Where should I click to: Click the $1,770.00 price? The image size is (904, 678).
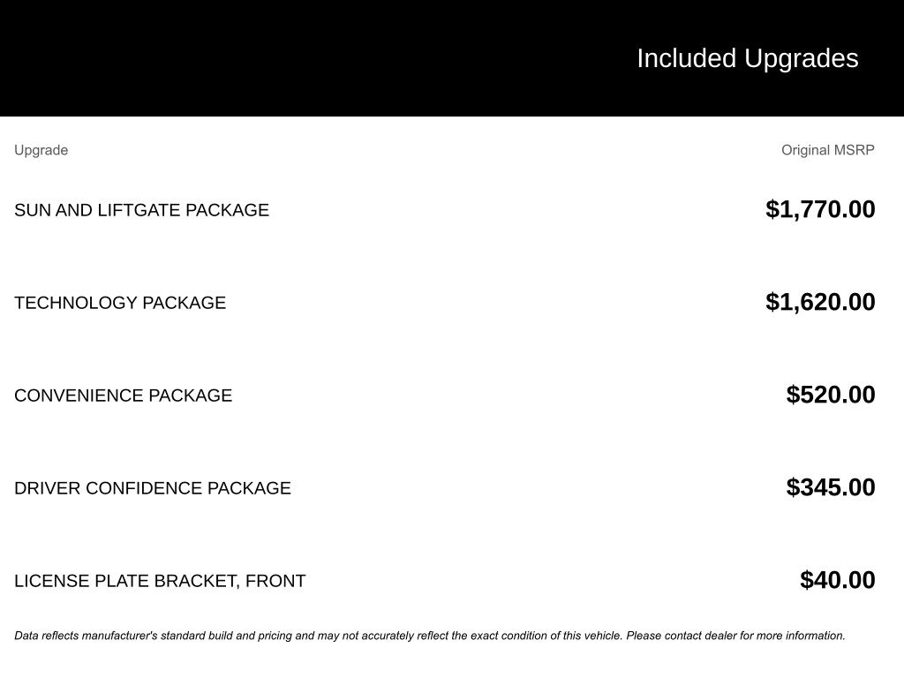[820, 209]
